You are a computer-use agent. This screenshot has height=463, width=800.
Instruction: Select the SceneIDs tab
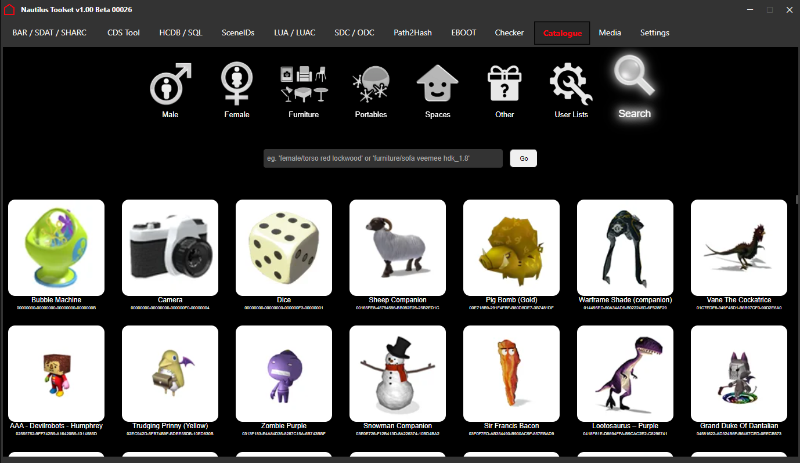click(x=238, y=32)
